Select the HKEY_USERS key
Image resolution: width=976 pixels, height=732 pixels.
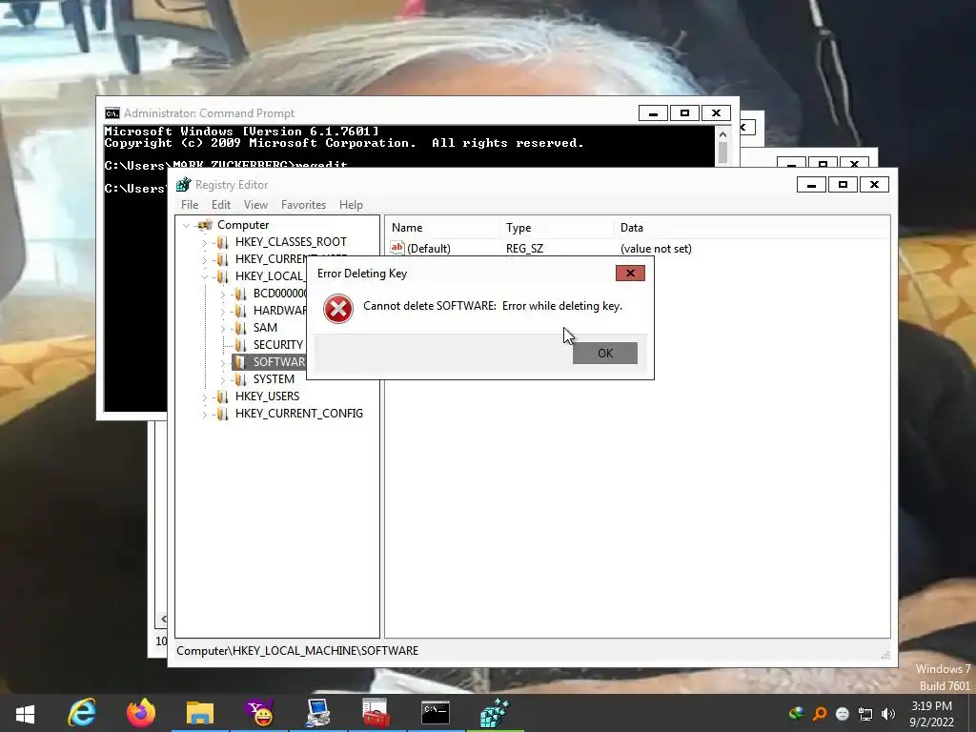click(x=267, y=396)
